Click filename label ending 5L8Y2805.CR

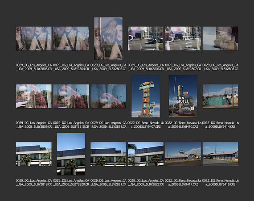coord(108,67)
